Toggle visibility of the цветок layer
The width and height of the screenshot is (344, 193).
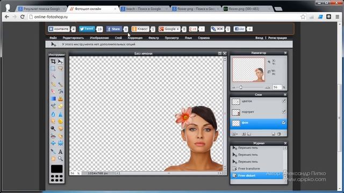pyautogui.click(x=284, y=101)
